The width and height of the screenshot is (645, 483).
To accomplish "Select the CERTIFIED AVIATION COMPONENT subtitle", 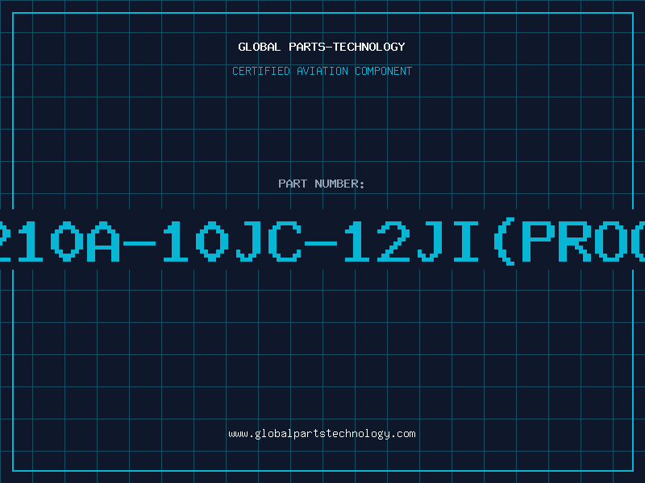I will click(322, 71).
